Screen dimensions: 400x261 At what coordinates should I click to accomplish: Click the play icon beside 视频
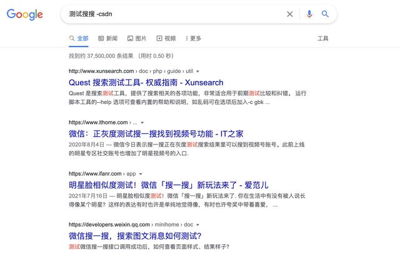click(x=159, y=39)
